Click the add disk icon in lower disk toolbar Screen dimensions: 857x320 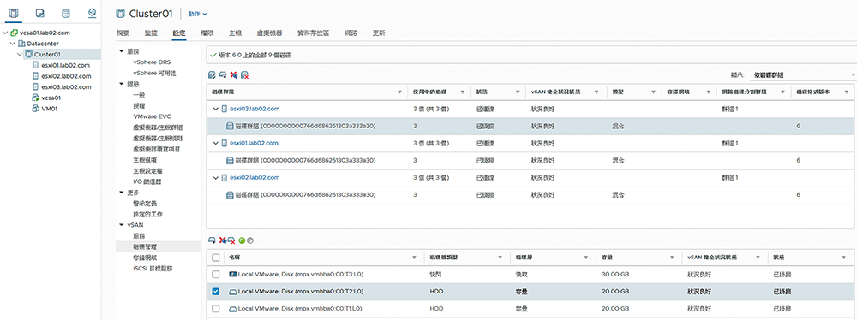point(212,240)
